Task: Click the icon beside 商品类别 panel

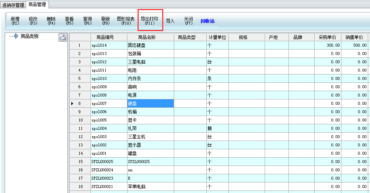Action: [63, 37]
